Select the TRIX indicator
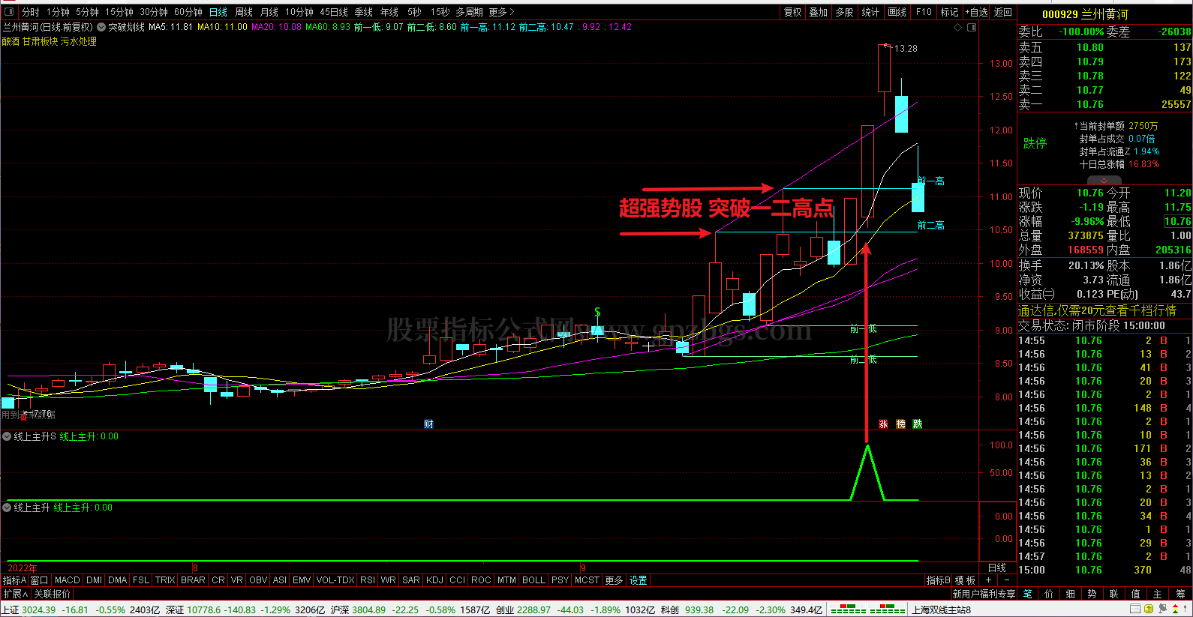Viewport: 1193px width, 617px height. pyautogui.click(x=165, y=580)
